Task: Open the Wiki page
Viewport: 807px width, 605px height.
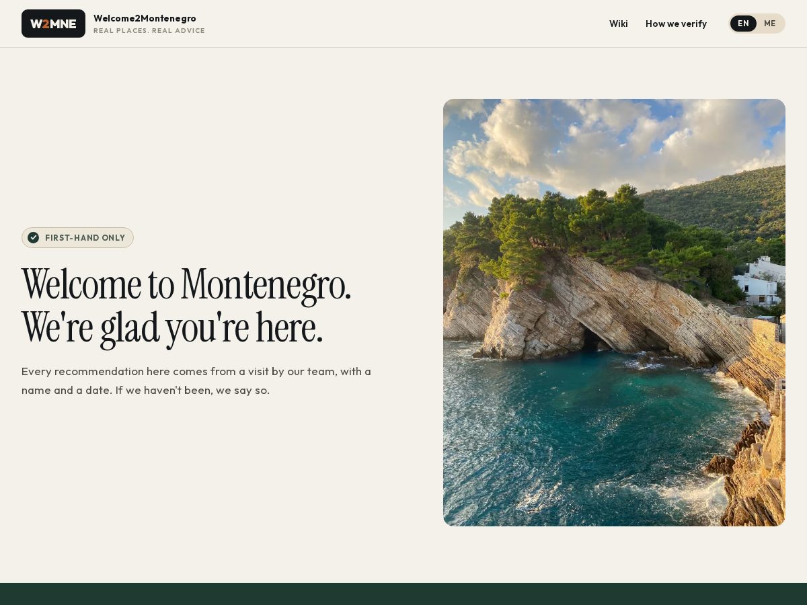Action: coord(619,24)
